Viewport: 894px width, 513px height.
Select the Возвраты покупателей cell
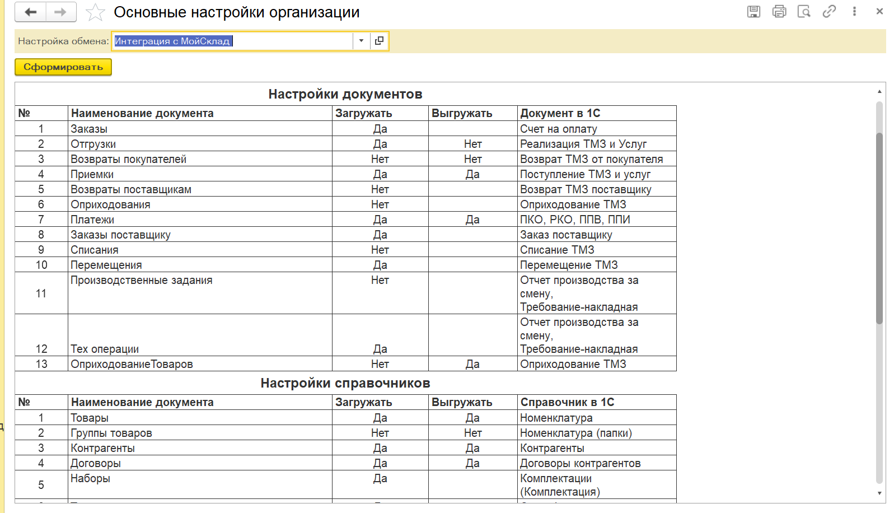tap(200, 159)
